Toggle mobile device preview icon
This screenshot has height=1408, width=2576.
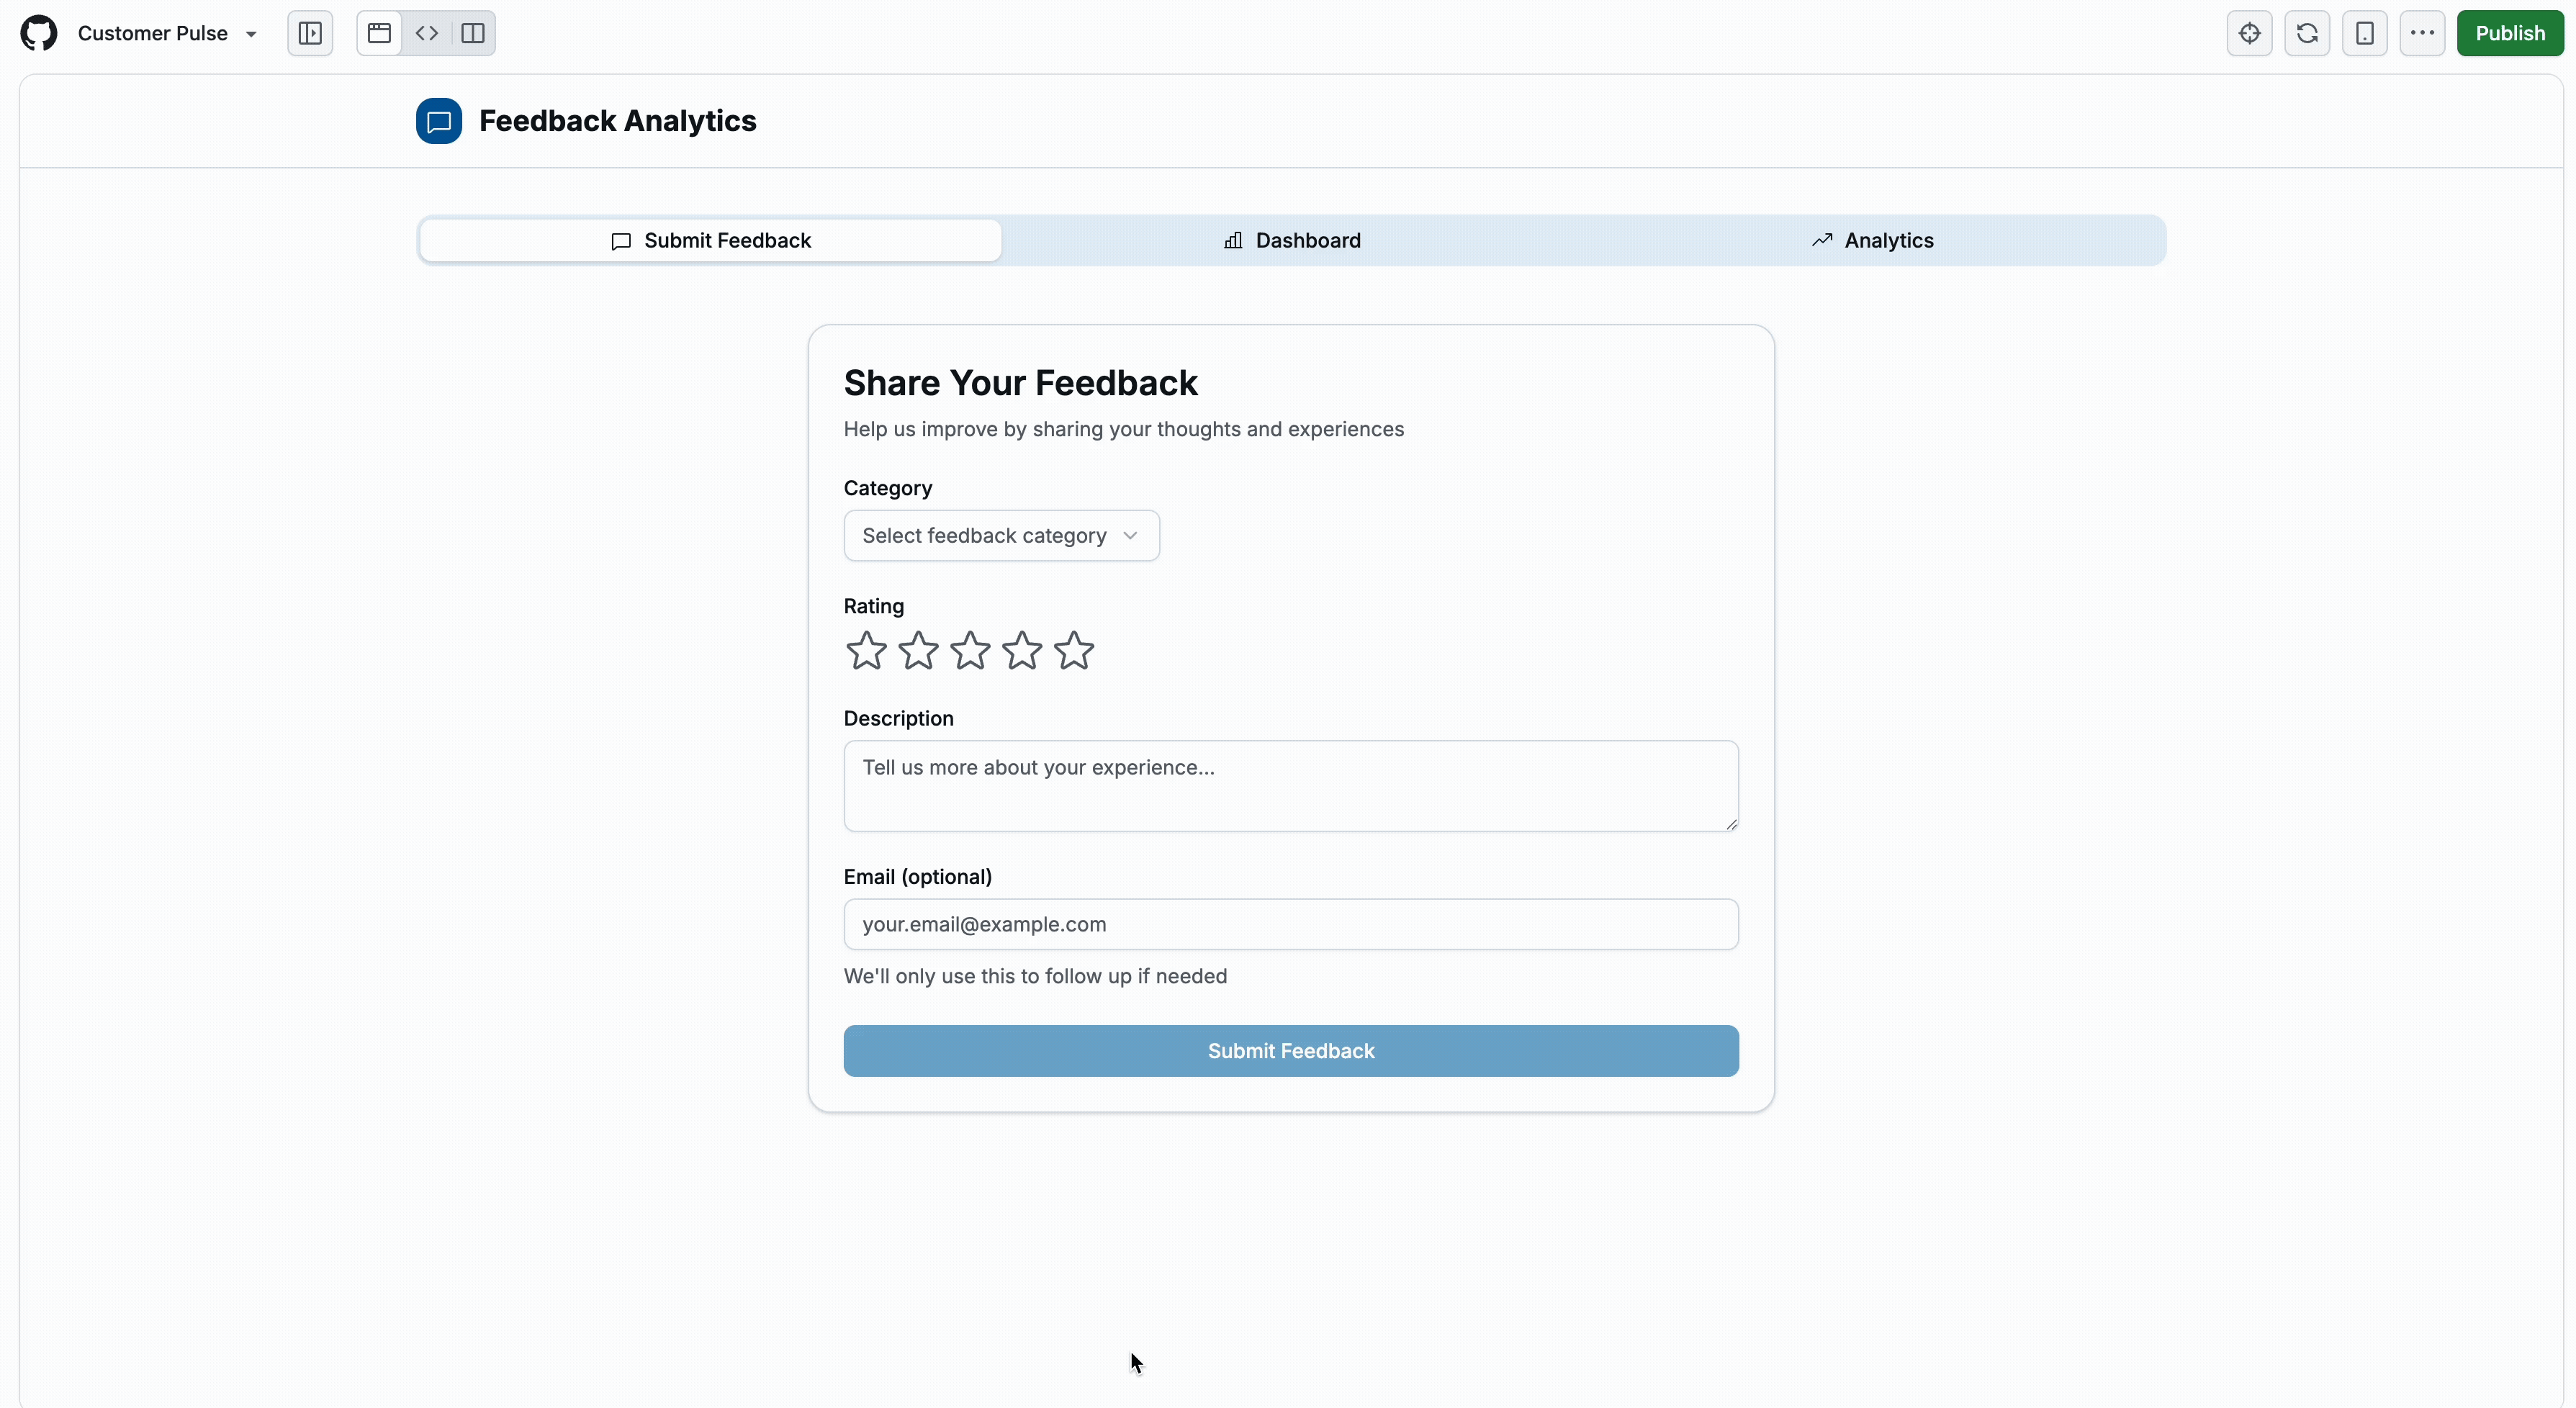coord(2365,33)
